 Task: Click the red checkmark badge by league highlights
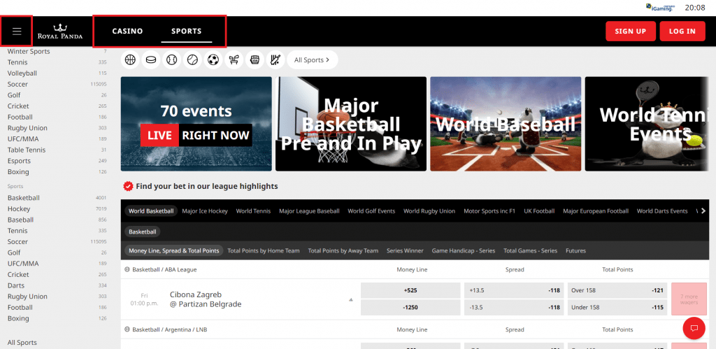129,186
